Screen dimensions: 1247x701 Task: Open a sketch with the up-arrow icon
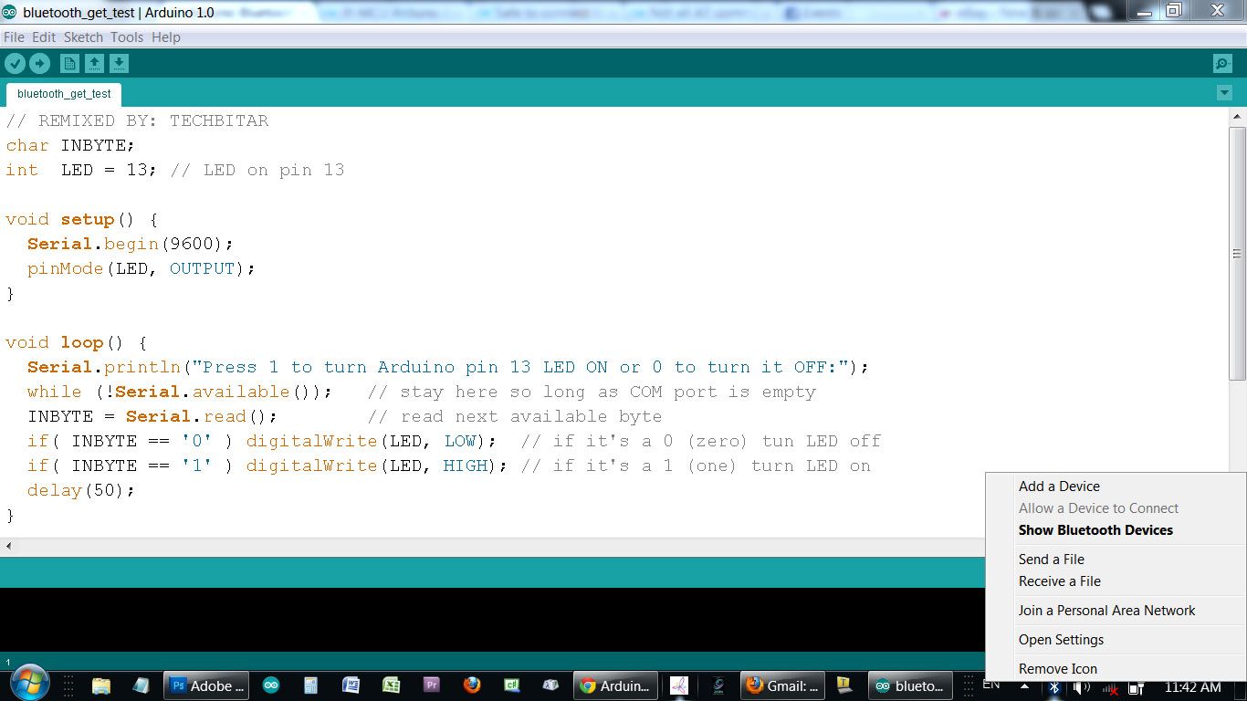pyautogui.click(x=95, y=63)
